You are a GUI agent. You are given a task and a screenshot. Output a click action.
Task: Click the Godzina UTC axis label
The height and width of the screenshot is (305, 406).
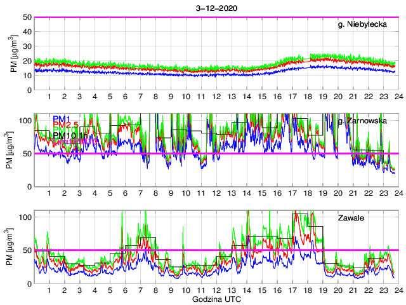pyautogui.click(x=216, y=299)
